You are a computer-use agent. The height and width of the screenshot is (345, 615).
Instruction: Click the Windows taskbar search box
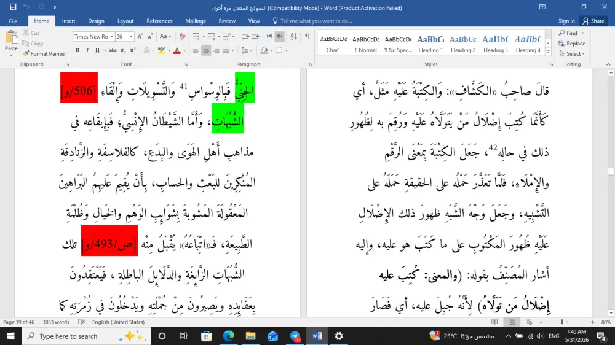tap(86, 336)
